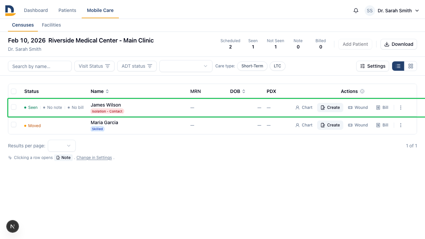Click Isolation - Contact badge
Viewport: 425px width, 239px height.
coord(107,111)
